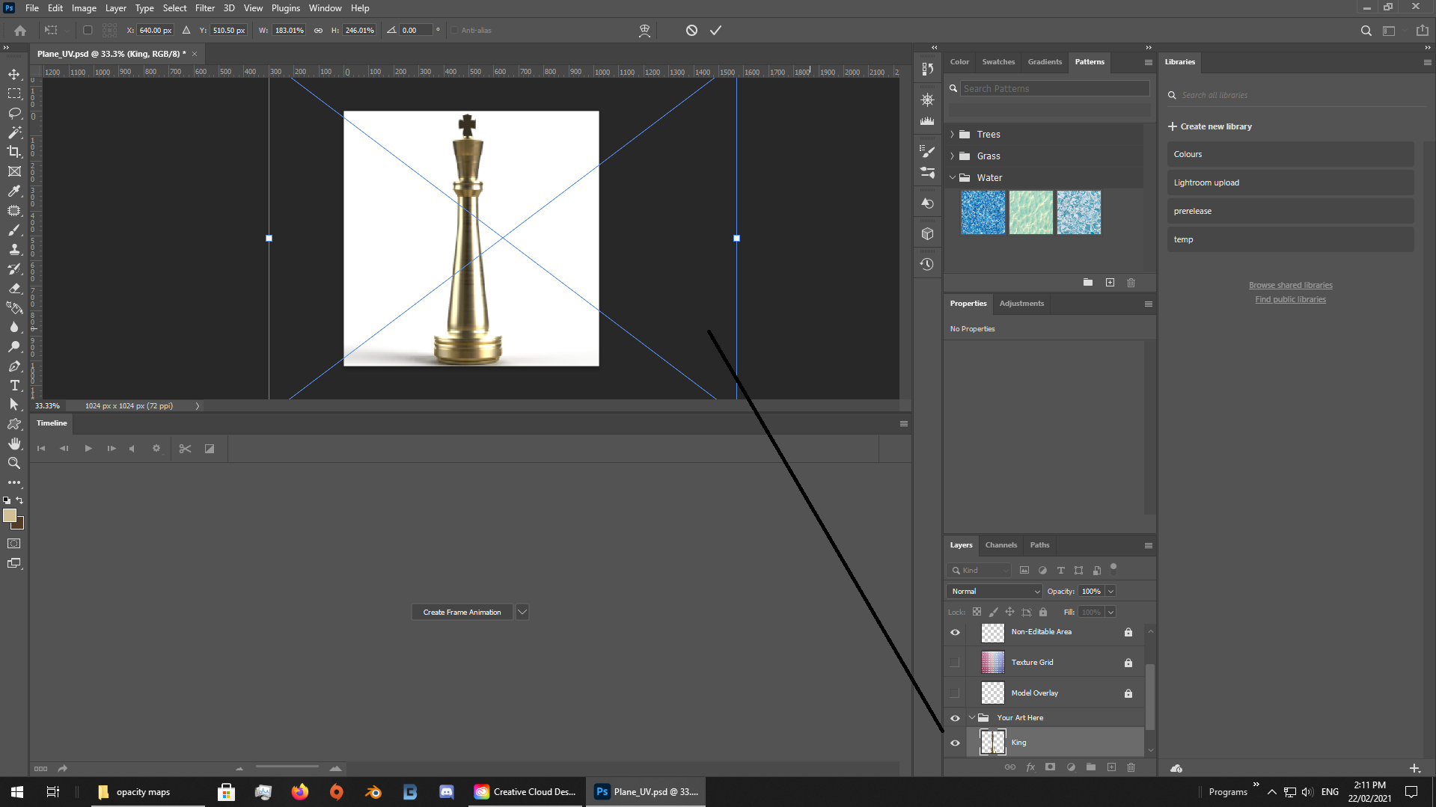Image resolution: width=1436 pixels, height=807 pixels.
Task: Select the Type tool
Action: [13, 385]
